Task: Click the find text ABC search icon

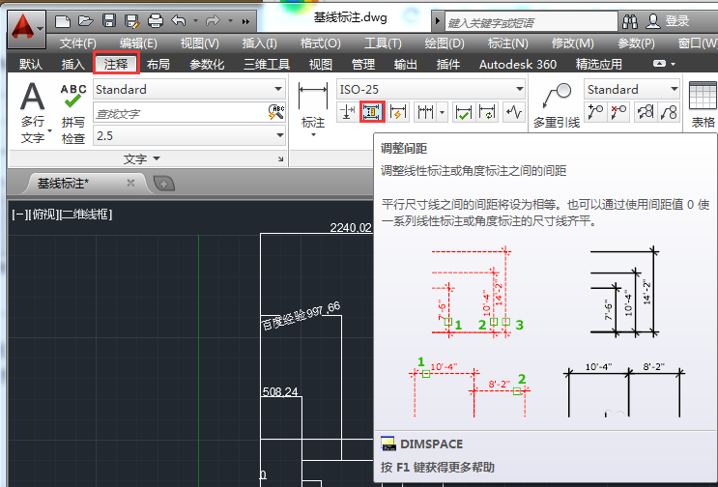Action: click(276, 112)
